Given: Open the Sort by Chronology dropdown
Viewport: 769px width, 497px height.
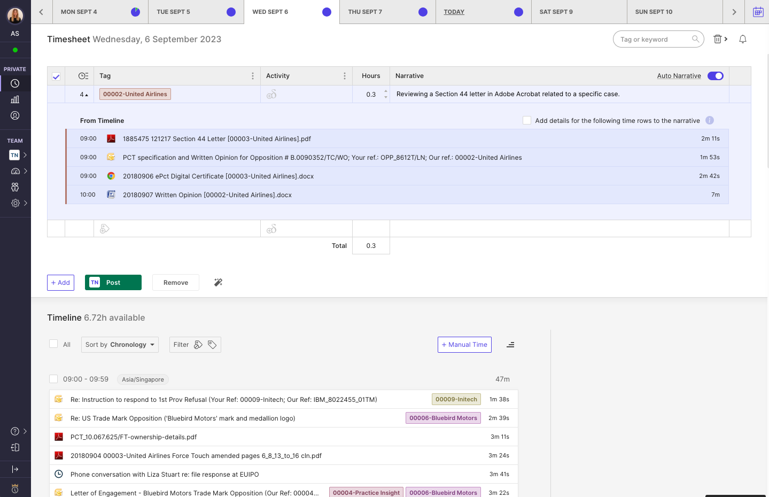Looking at the screenshot, I should (x=120, y=345).
